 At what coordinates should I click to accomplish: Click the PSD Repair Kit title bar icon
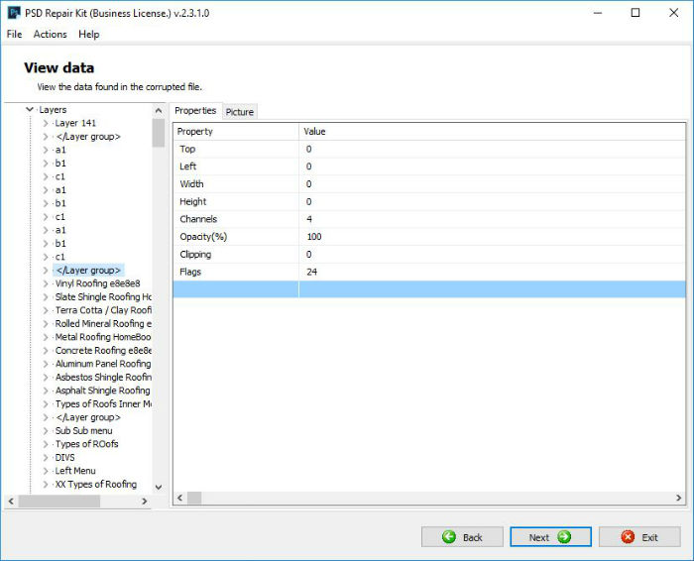[x=15, y=13]
